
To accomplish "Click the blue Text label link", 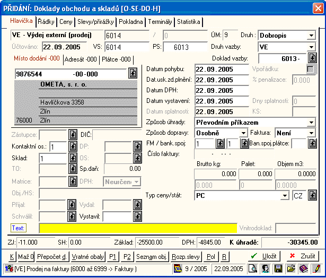I will pyautogui.click(x=18, y=228).
